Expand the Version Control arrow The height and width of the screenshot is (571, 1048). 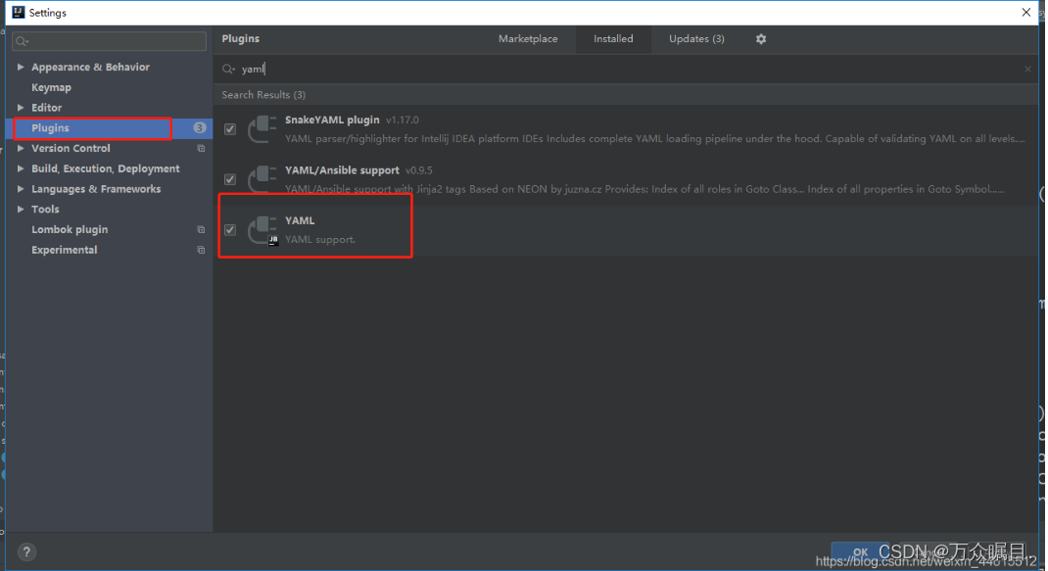[21, 149]
